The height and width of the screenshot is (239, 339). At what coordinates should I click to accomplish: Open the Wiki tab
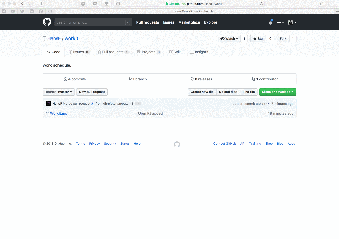[x=175, y=52]
